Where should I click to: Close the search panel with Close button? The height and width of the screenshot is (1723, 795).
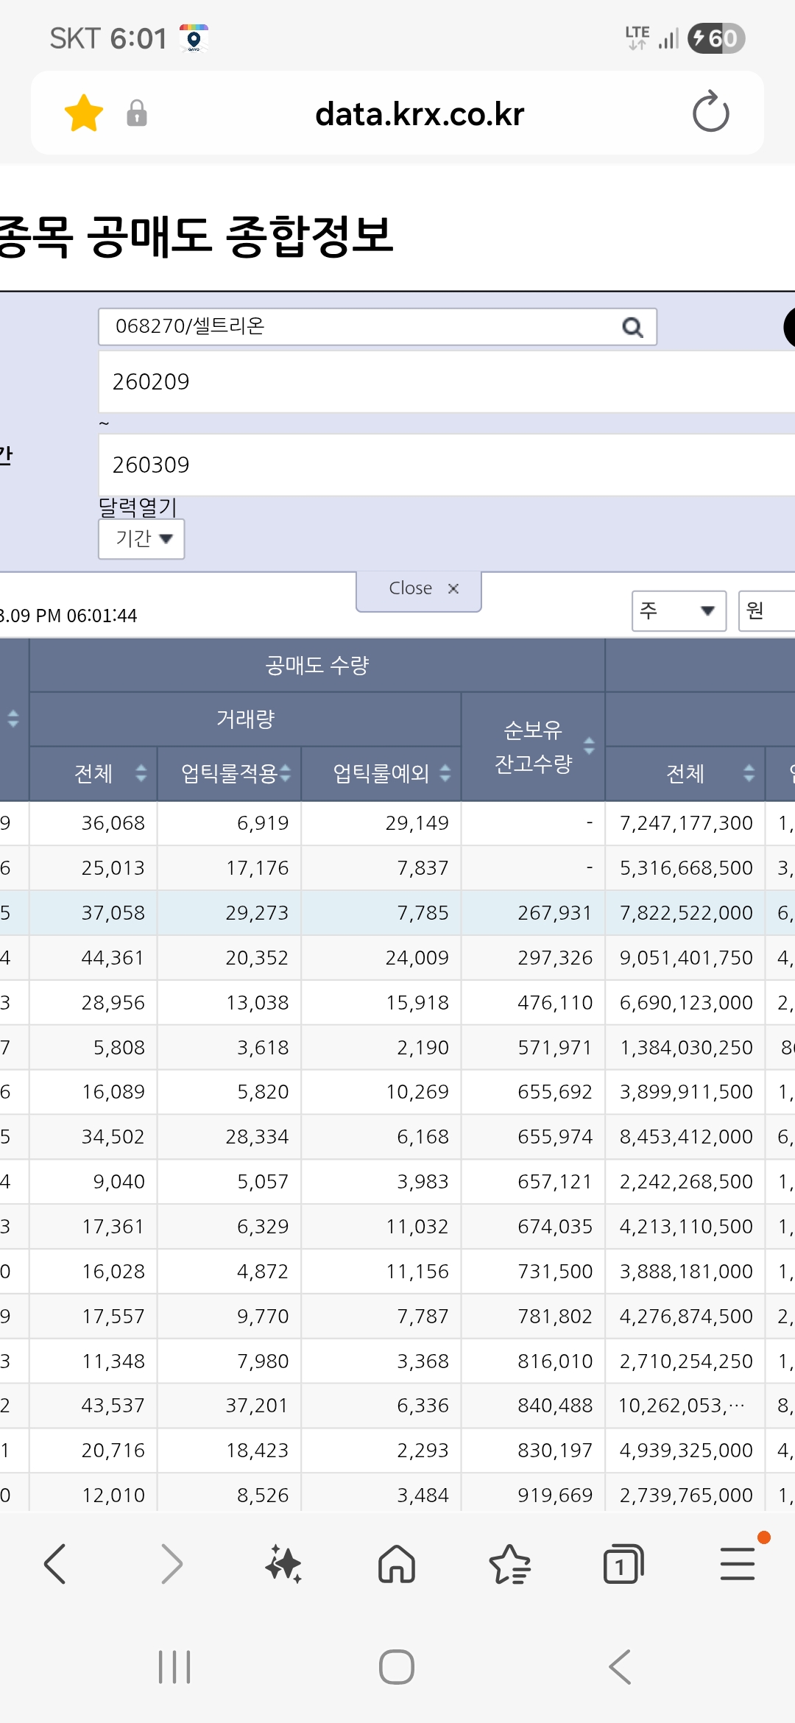coord(419,589)
